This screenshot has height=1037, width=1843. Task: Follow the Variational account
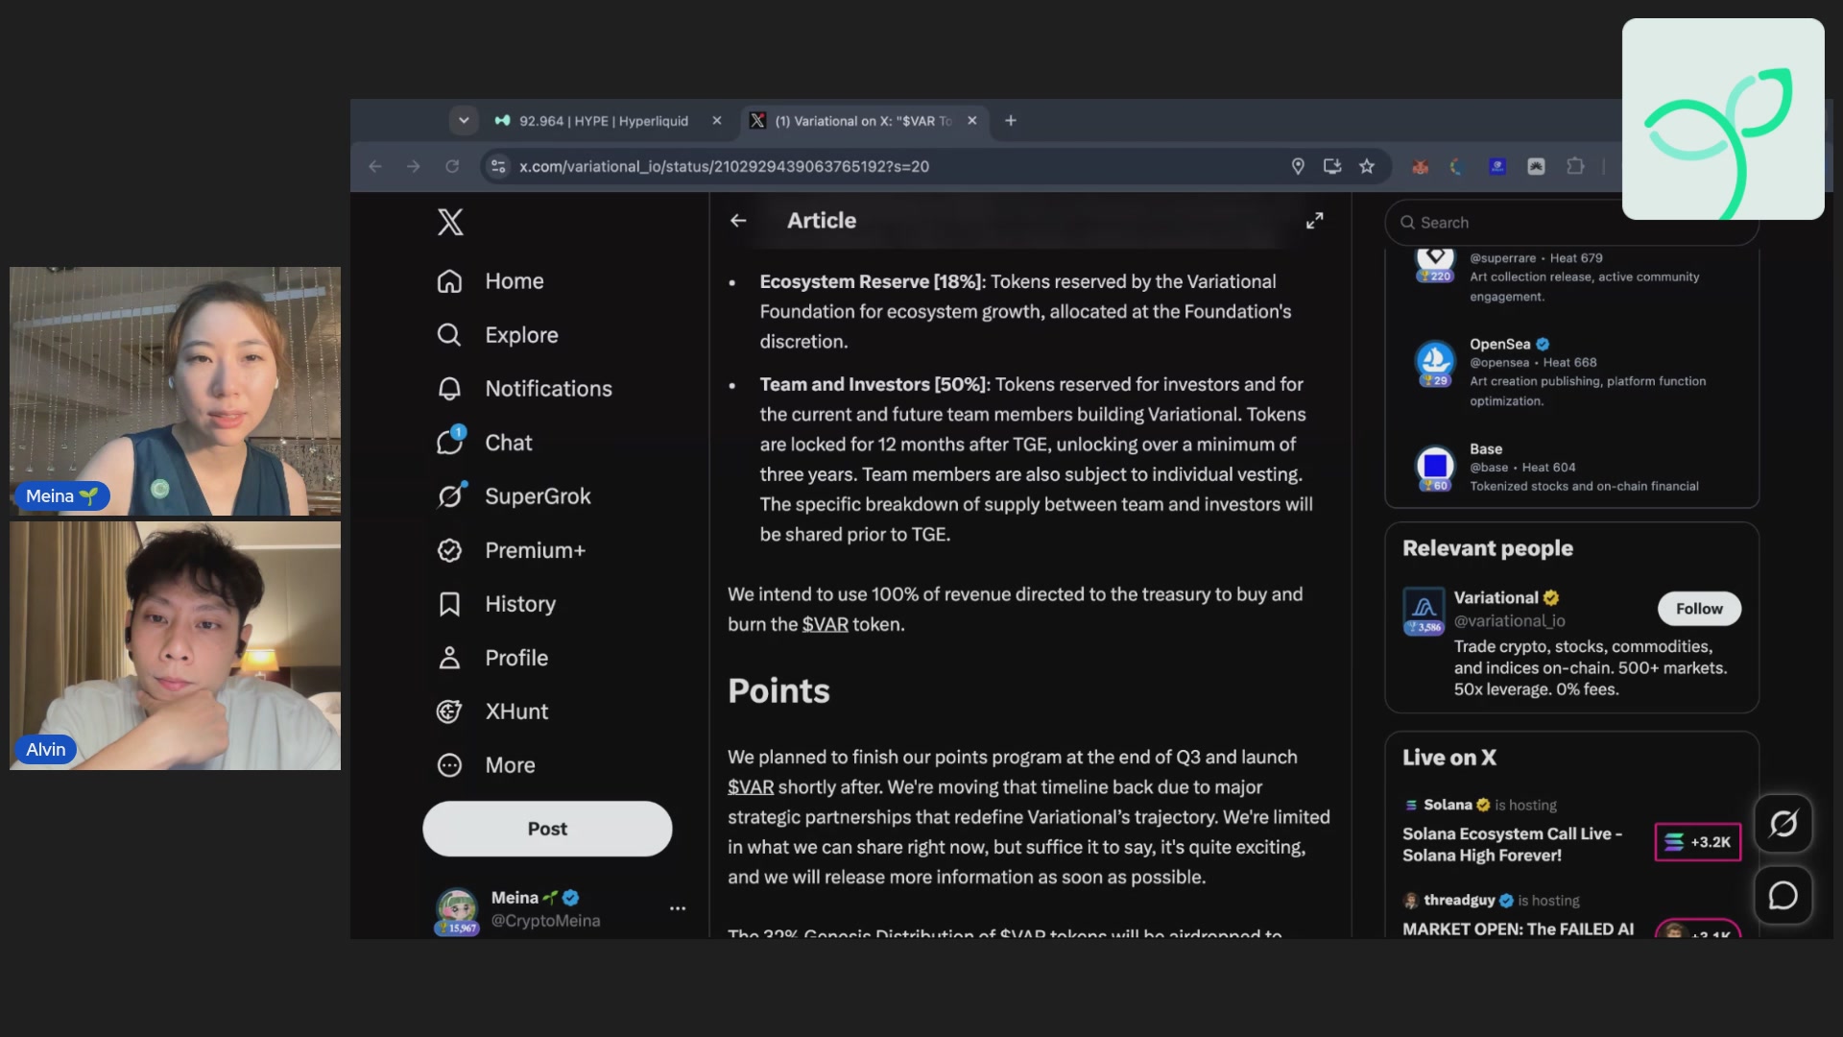(1699, 609)
